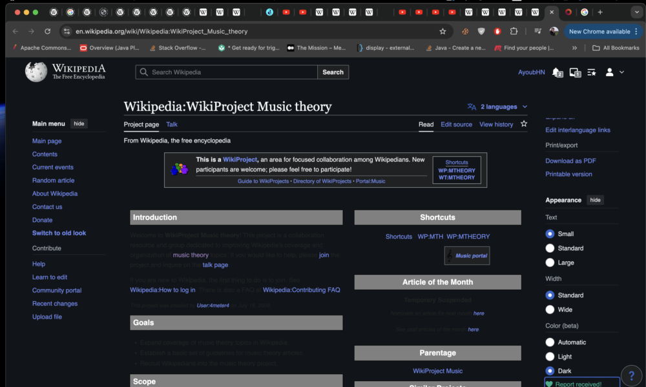This screenshot has height=387, width=646.
Task: Add this page to watchlist star
Action: coord(524,124)
